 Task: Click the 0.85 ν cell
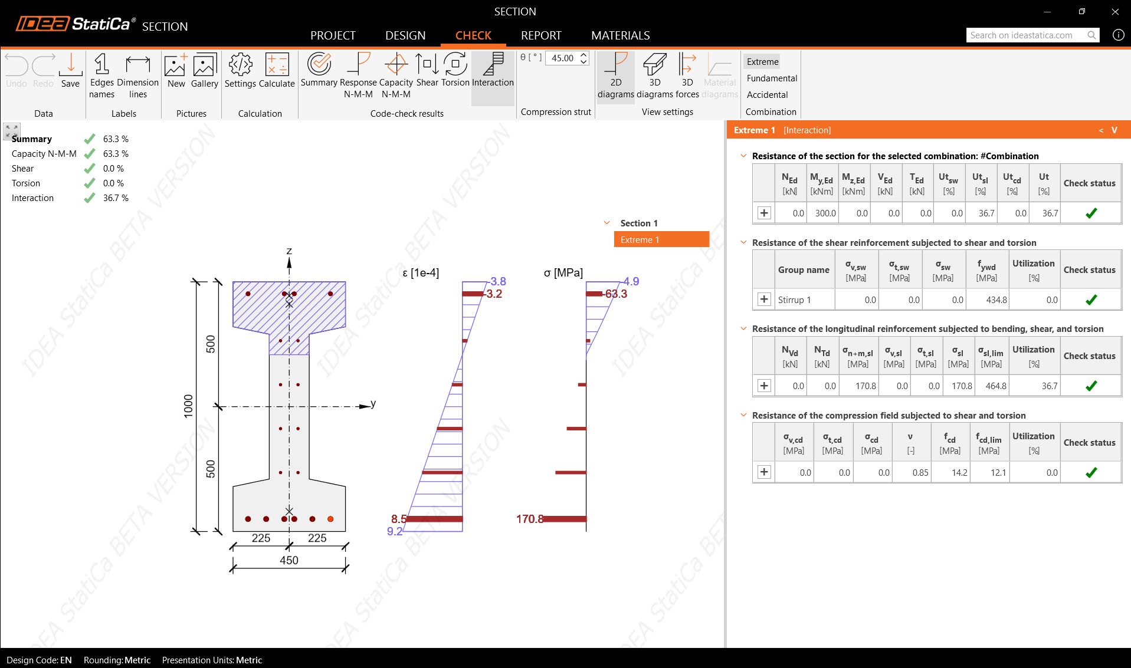[911, 472]
